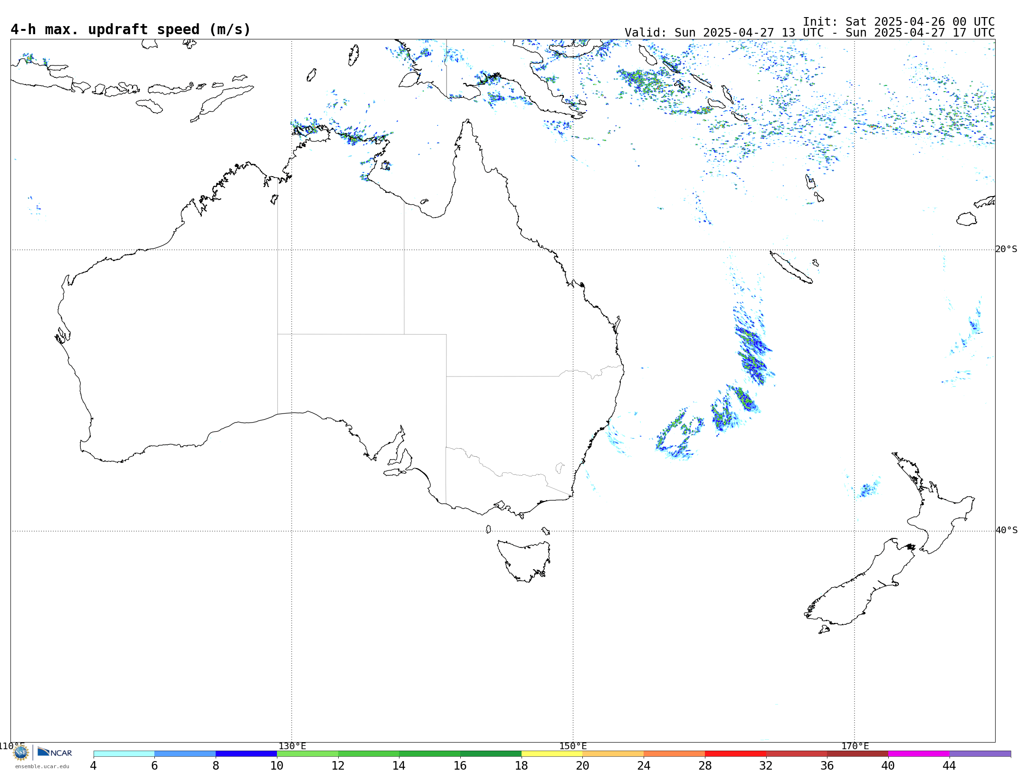Pick the dark green 16–18 m/s swatch
Viewport: 1026px width, 772px height.
tap(491, 754)
